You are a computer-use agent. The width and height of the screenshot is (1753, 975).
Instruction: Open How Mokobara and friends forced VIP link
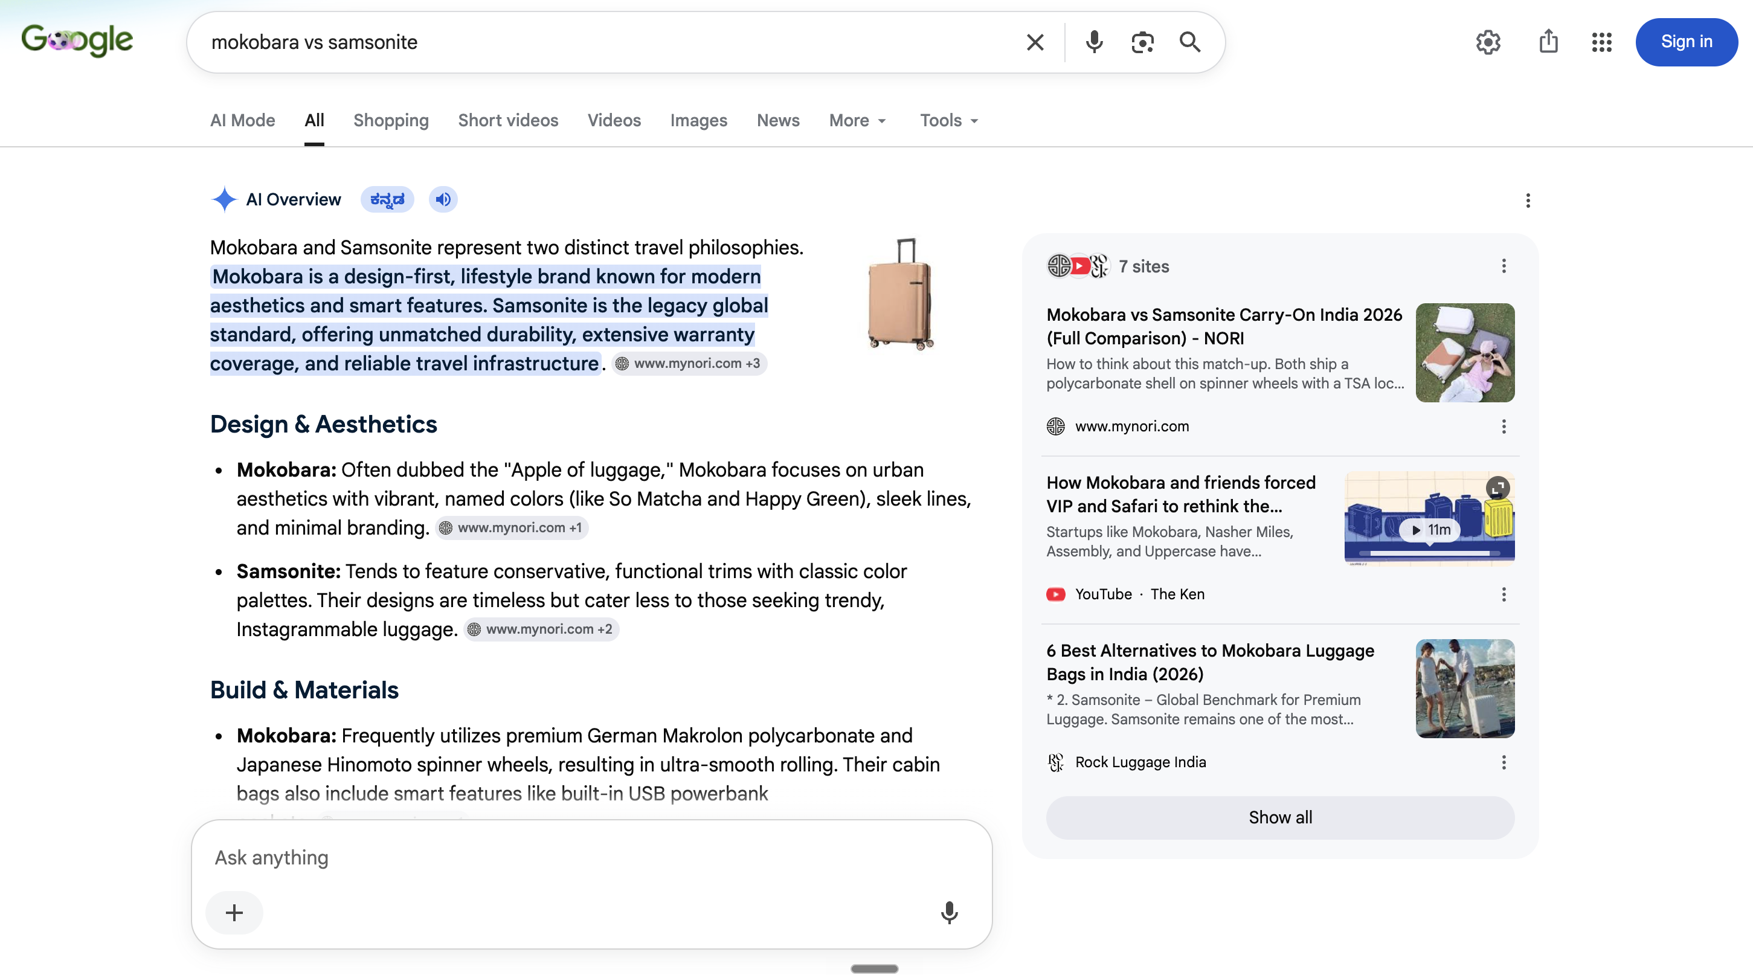click(1181, 495)
